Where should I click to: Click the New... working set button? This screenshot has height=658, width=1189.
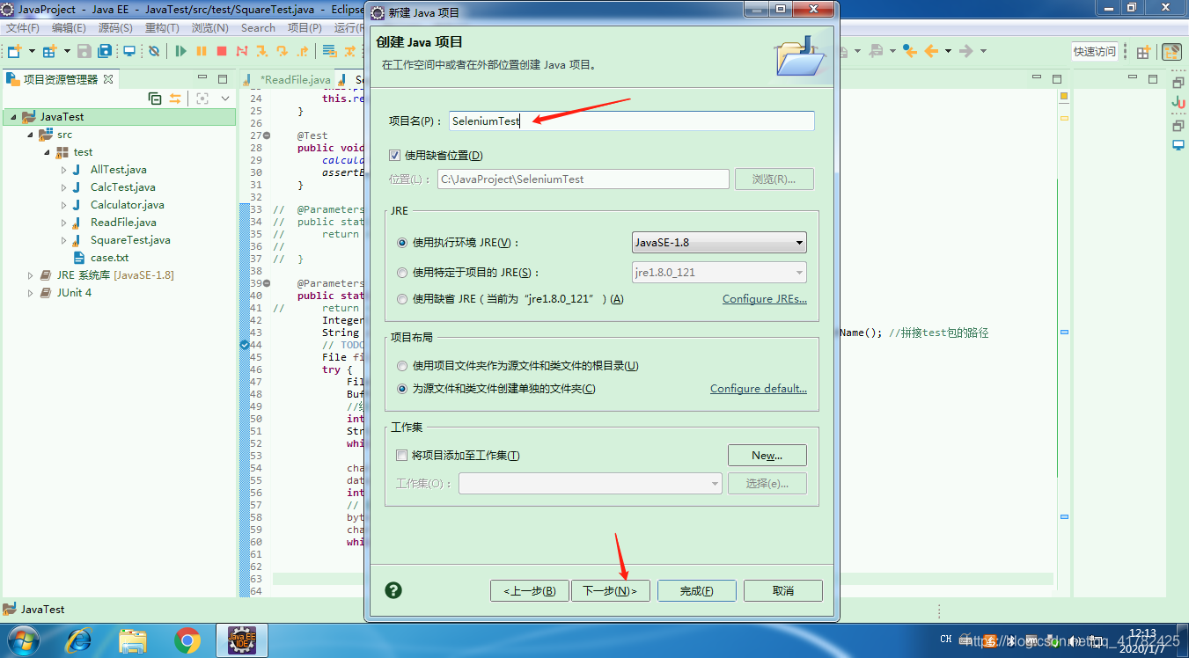[x=767, y=456]
